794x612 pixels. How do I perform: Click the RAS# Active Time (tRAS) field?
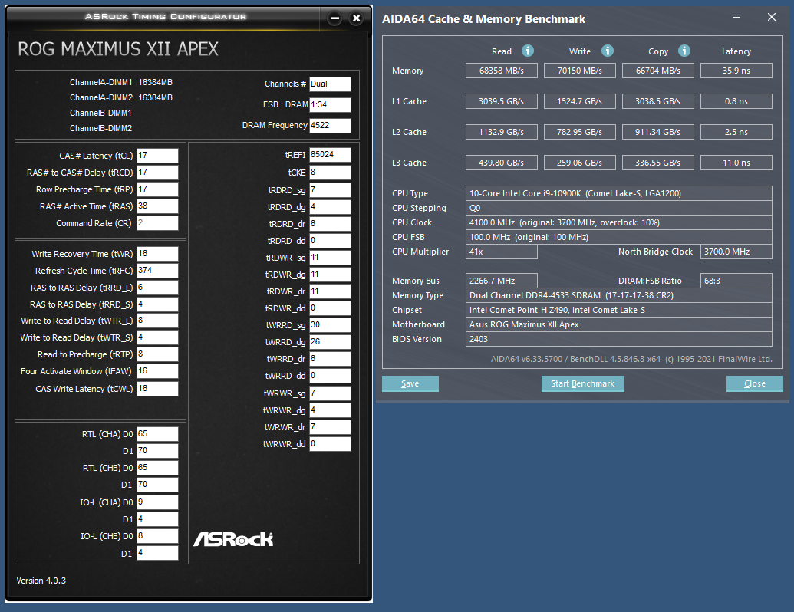coord(157,206)
